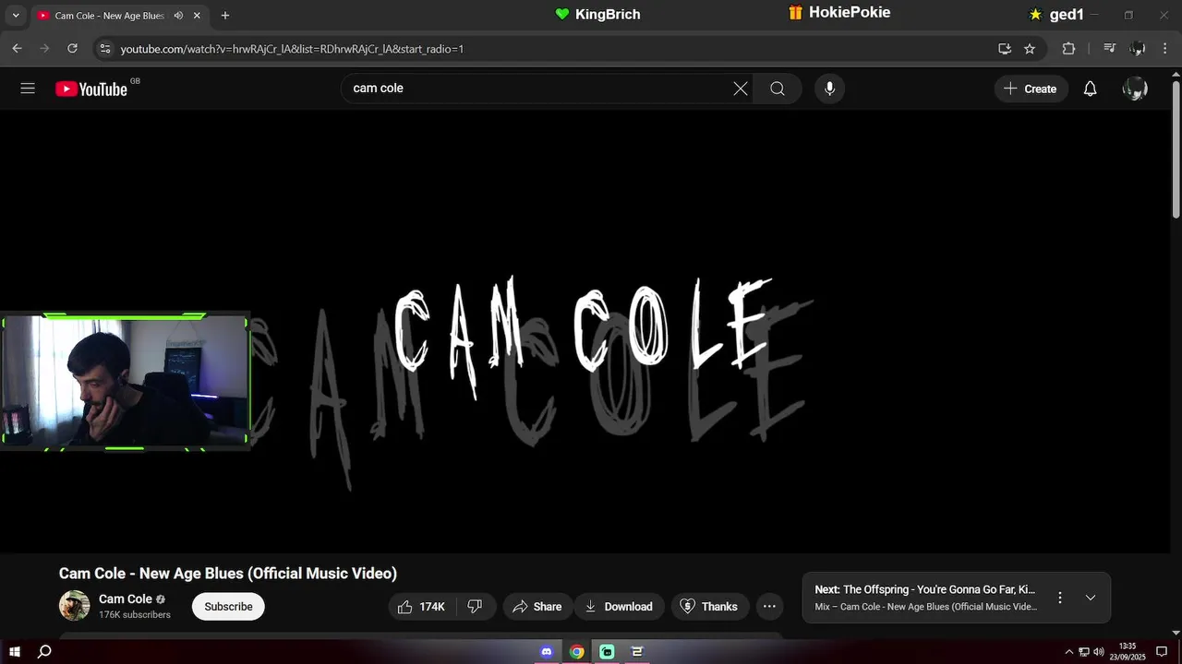The image size is (1182, 664).
Task: Open the Cam Cole channel name link
Action: coord(126,599)
